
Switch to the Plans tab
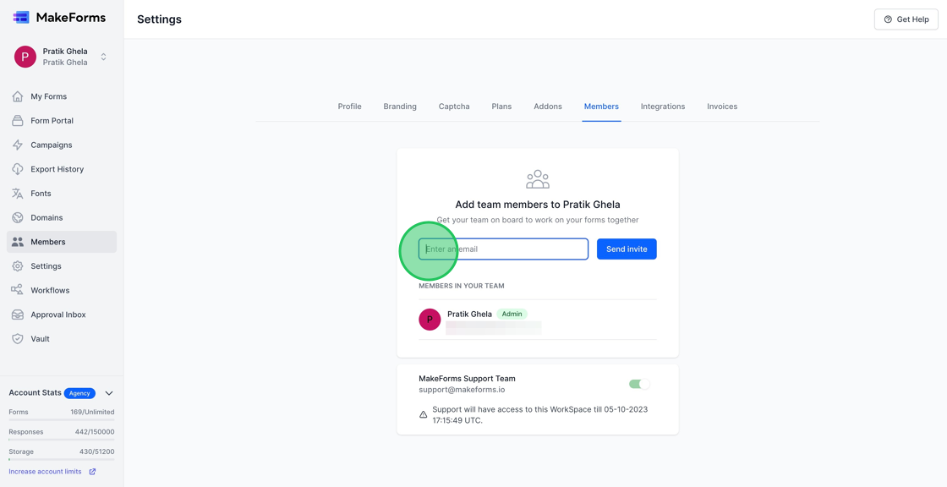click(501, 107)
